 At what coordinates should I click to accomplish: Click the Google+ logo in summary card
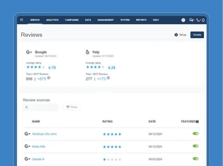29,52
